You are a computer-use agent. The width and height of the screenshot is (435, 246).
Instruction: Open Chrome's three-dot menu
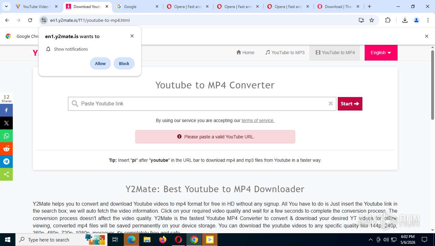[428, 20]
